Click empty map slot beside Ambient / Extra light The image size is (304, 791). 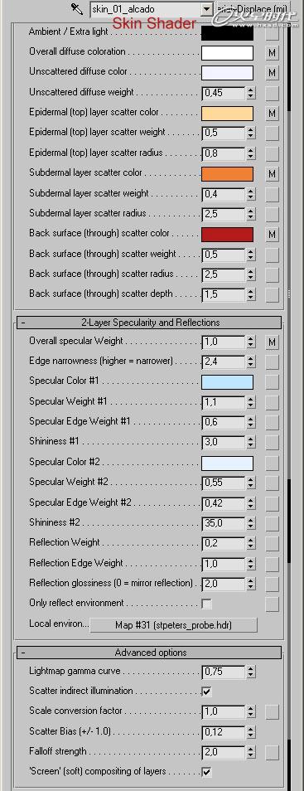click(x=273, y=33)
